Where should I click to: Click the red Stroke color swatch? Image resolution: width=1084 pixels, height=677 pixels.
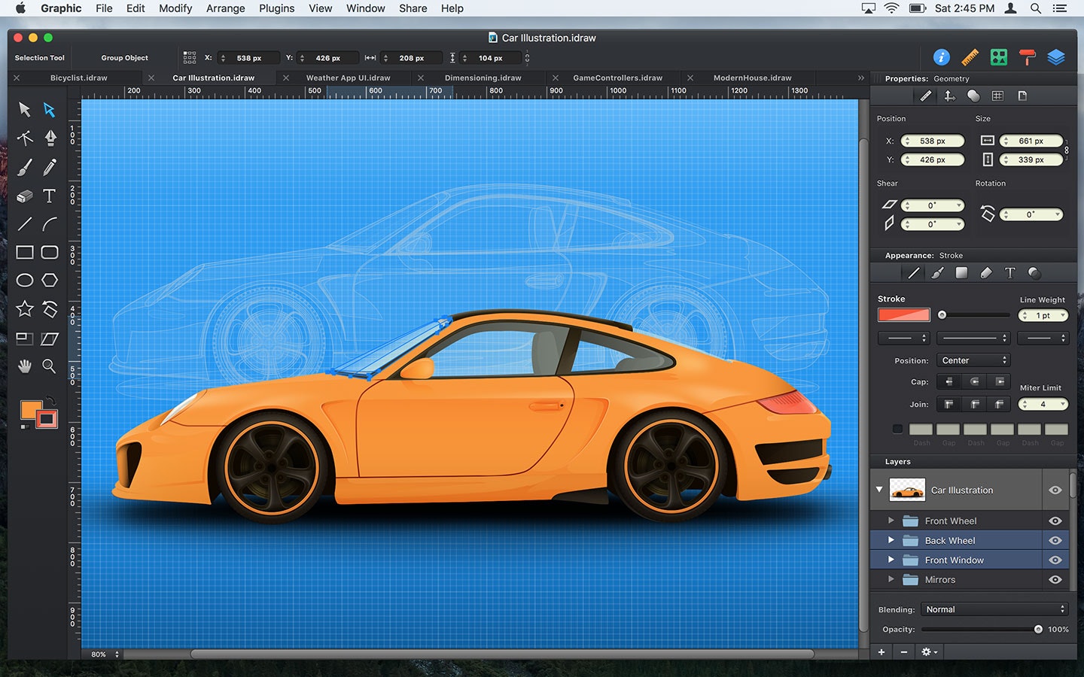903,315
